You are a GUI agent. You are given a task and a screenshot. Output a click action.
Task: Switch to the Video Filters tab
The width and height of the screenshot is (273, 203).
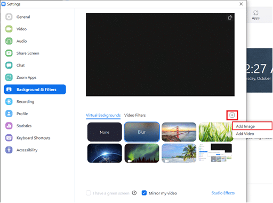(x=135, y=115)
